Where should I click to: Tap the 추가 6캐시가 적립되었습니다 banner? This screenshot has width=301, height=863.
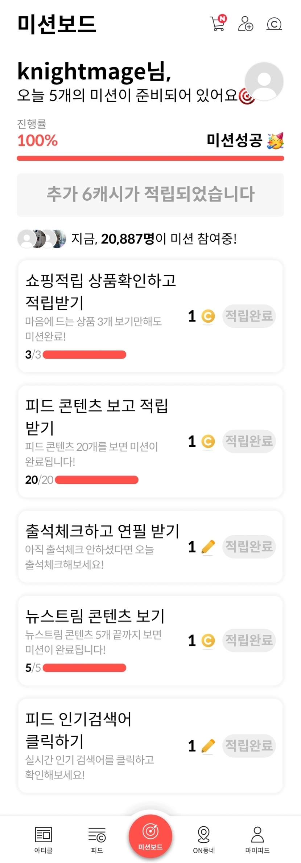(x=150, y=195)
